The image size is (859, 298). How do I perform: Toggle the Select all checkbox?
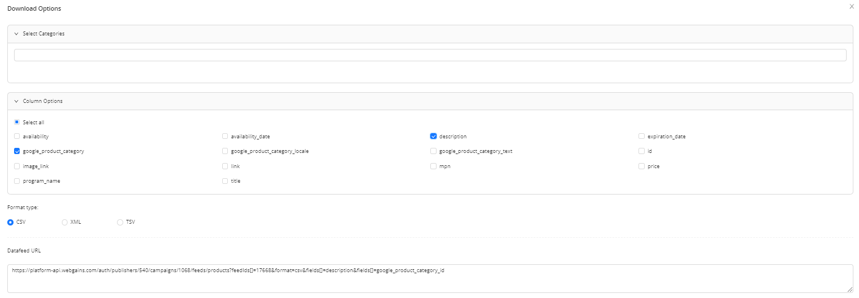17,122
